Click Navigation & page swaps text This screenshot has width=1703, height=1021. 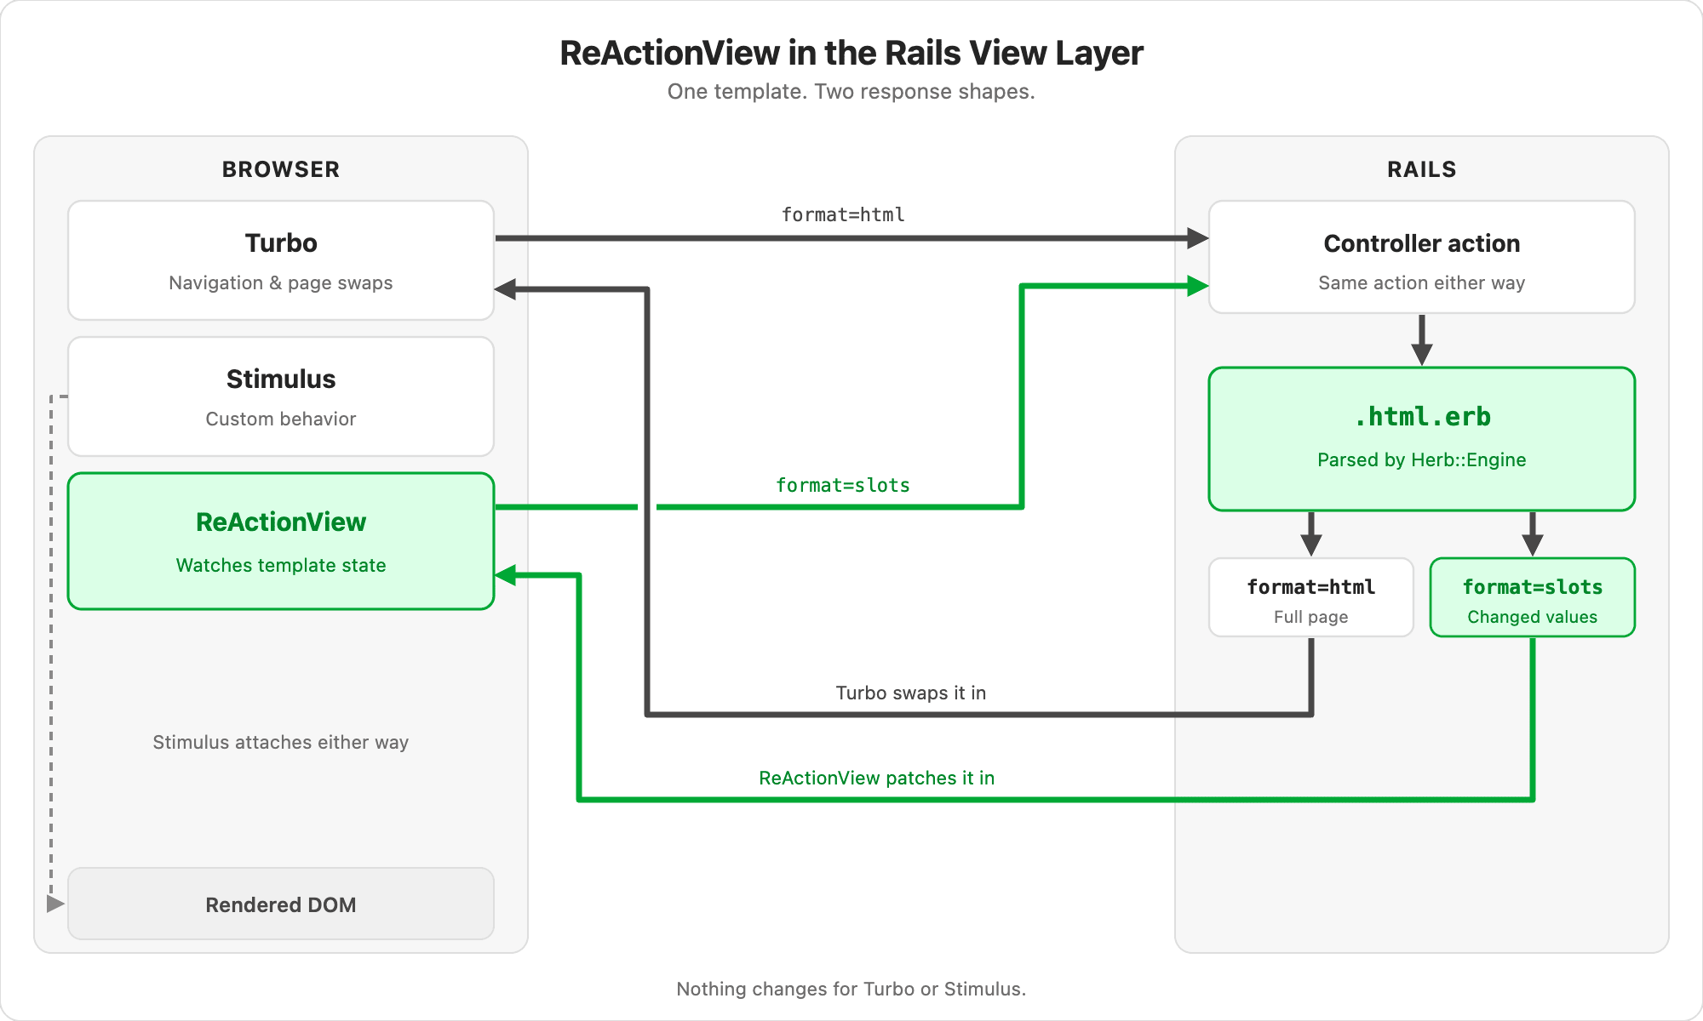(x=281, y=282)
